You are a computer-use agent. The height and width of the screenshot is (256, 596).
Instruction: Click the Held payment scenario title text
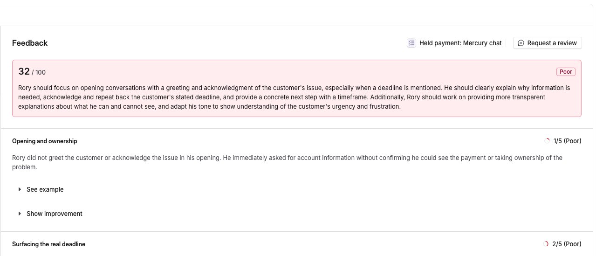pos(460,43)
